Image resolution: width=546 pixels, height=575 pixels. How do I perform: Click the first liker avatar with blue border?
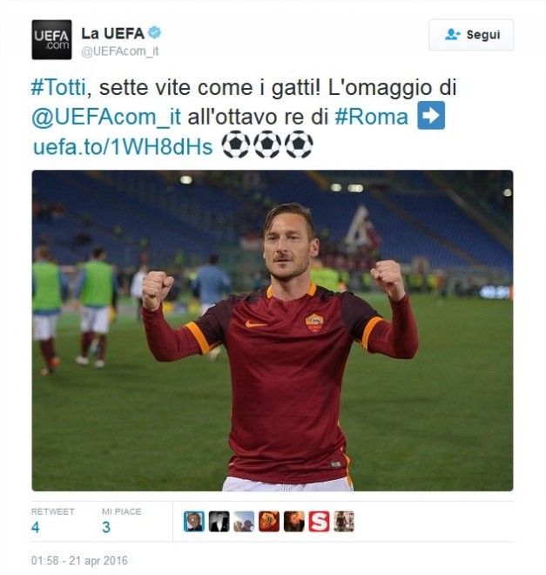(194, 522)
